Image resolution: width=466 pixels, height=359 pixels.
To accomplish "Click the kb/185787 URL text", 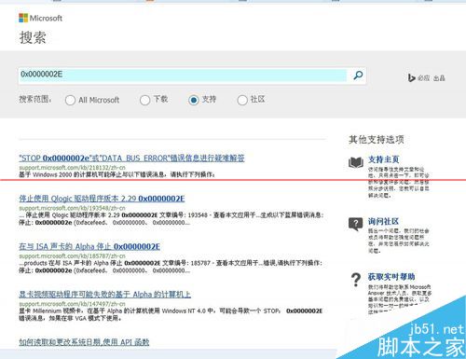I will 72,256.
